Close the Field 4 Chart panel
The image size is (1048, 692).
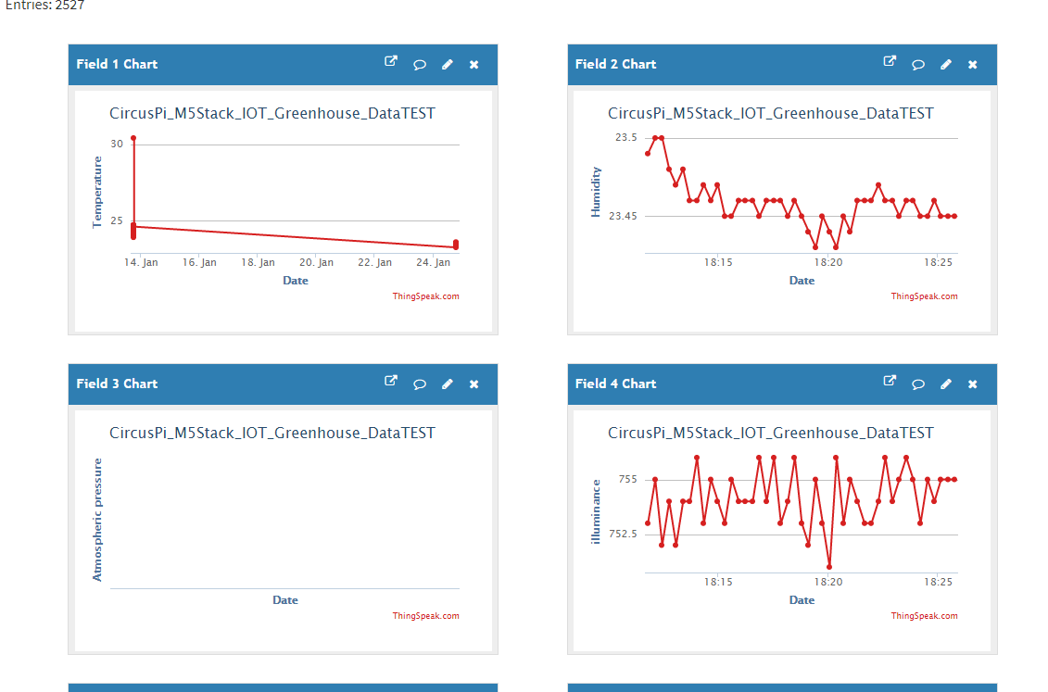[x=972, y=384]
